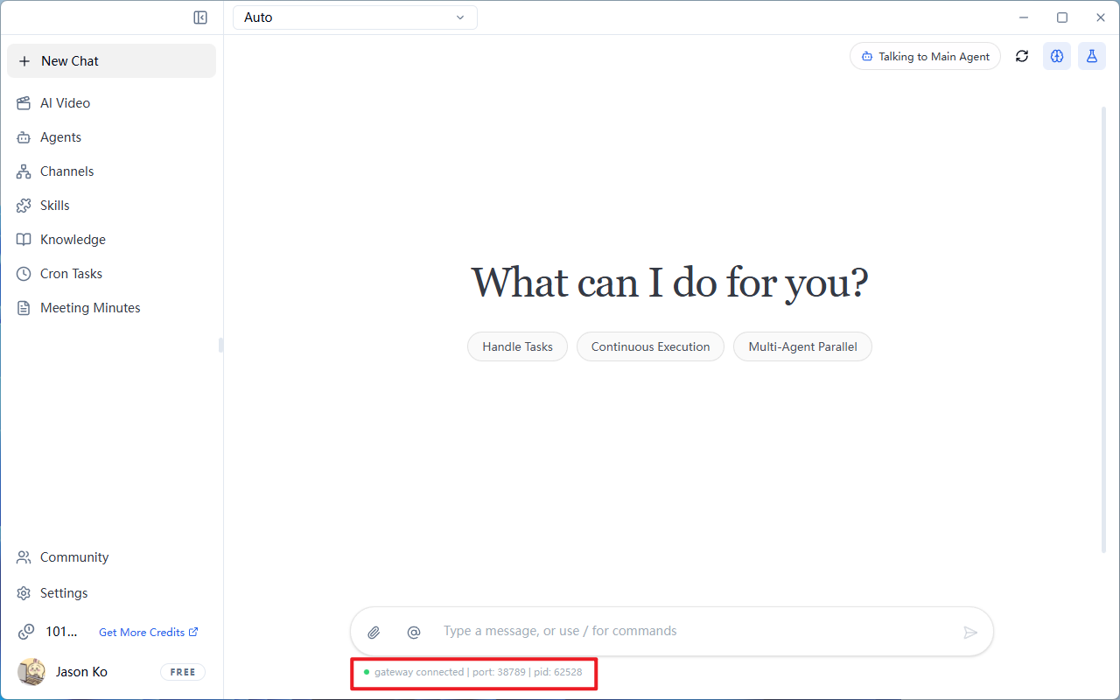
Task: Click the @ mention icon
Action: [414, 632]
